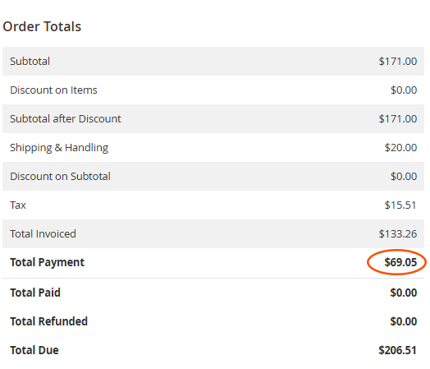
Task: Select the Total Payment label
Action: 47,262
